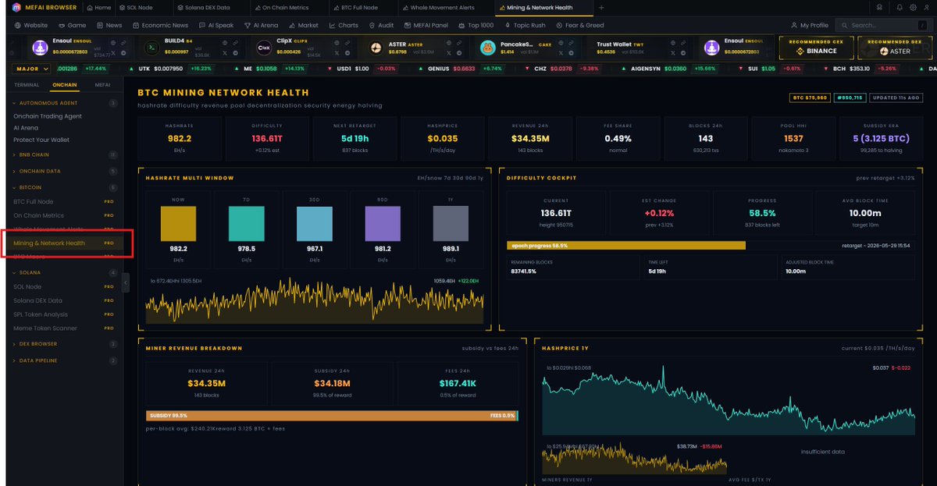
Task: Click the ASTER token logo in ticker card
Action: click(x=376, y=47)
